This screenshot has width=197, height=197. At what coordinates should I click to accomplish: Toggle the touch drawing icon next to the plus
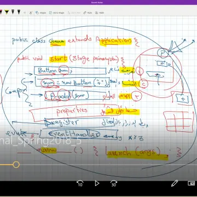(x=31, y=13)
